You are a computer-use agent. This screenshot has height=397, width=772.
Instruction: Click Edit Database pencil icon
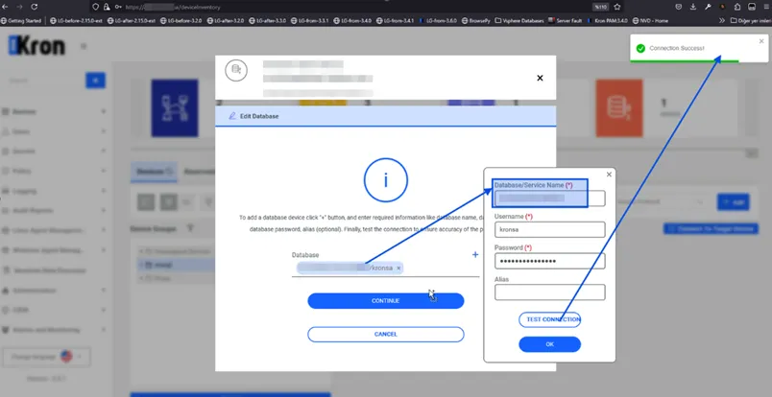(232, 116)
